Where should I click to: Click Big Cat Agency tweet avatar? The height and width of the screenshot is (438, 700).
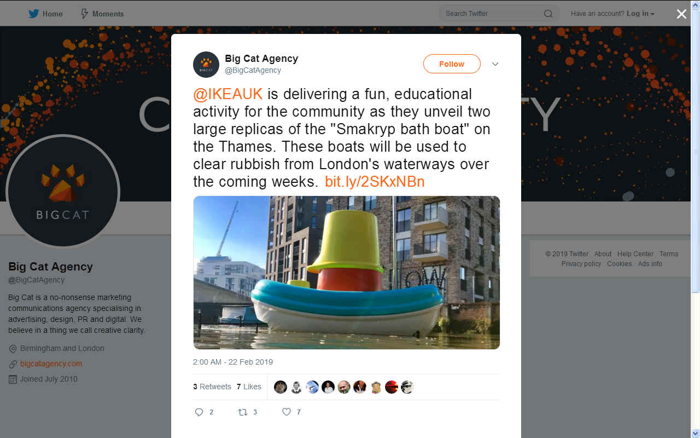(206, 65)
